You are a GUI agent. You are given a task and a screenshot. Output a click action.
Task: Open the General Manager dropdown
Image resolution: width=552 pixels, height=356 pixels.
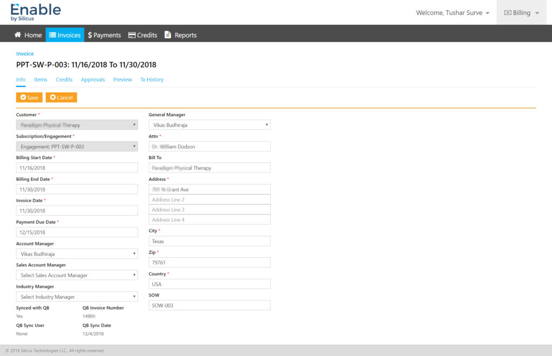point(210,125)
